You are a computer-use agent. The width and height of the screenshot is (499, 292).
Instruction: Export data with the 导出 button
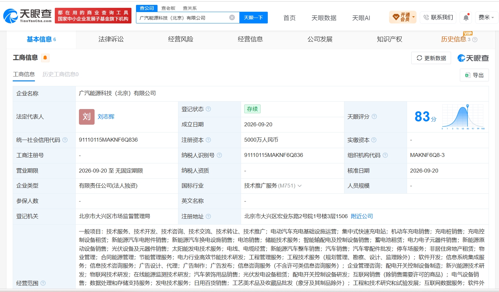click(474, 75)
